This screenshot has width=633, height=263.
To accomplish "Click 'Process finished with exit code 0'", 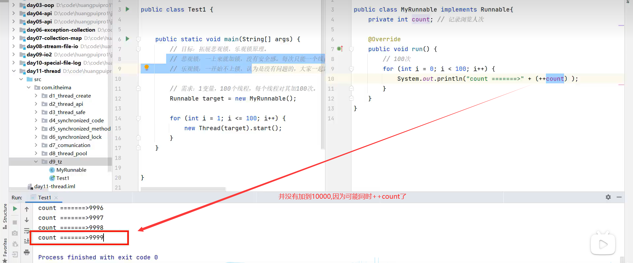I will click(98, 257).
